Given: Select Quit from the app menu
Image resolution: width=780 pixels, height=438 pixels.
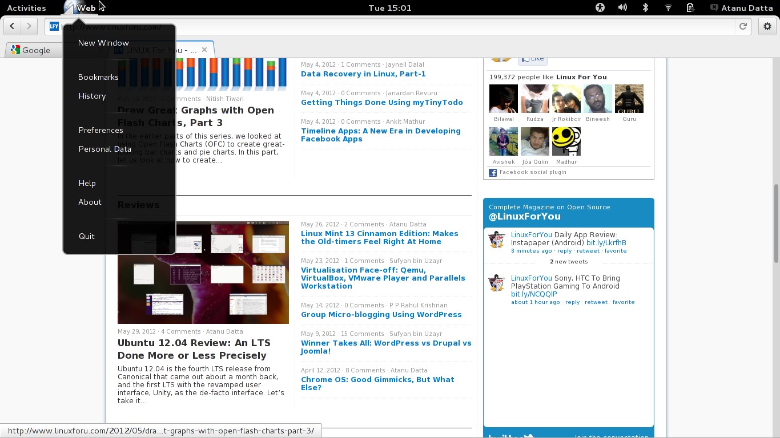Looking at the screenshot, I should point(87,236).
